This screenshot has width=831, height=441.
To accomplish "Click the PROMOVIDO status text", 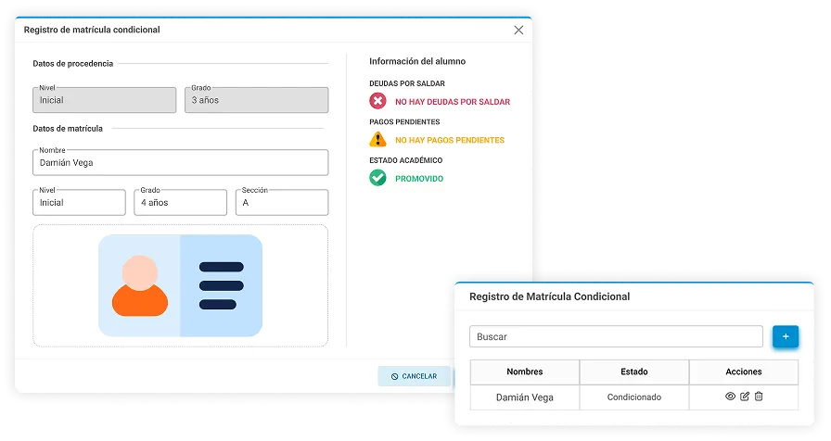I will point(419,179).
